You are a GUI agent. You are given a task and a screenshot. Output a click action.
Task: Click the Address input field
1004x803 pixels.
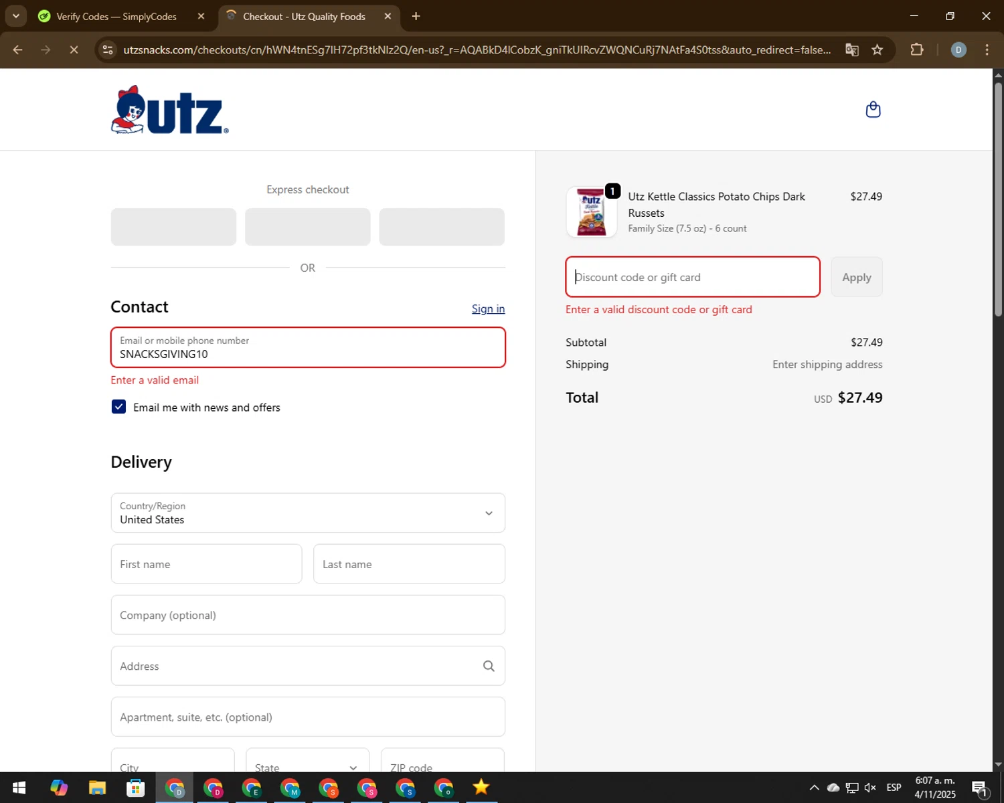(308, 666)
